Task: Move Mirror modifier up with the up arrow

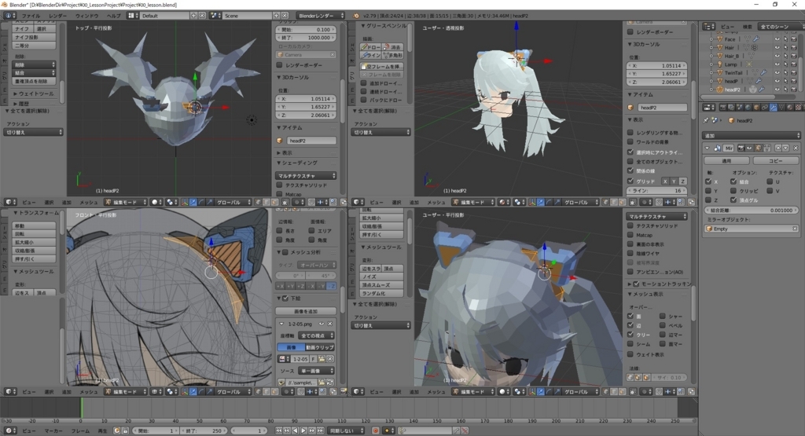Action: 778,148
